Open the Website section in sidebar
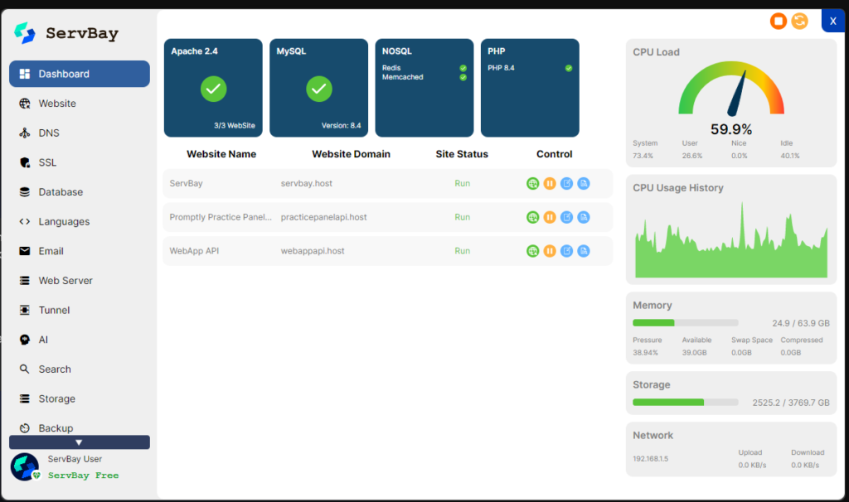Viewport: 849px width, 502px height. point(80,104)
